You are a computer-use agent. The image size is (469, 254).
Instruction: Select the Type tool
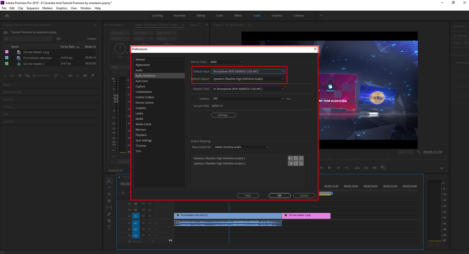109,227
